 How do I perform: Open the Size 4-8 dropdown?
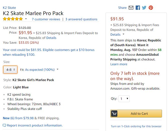click(10, 70)
